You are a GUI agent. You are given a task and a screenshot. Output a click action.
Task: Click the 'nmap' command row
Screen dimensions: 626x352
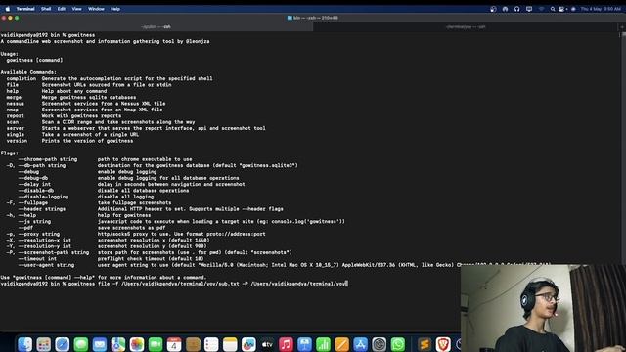(x=84, y=110)
